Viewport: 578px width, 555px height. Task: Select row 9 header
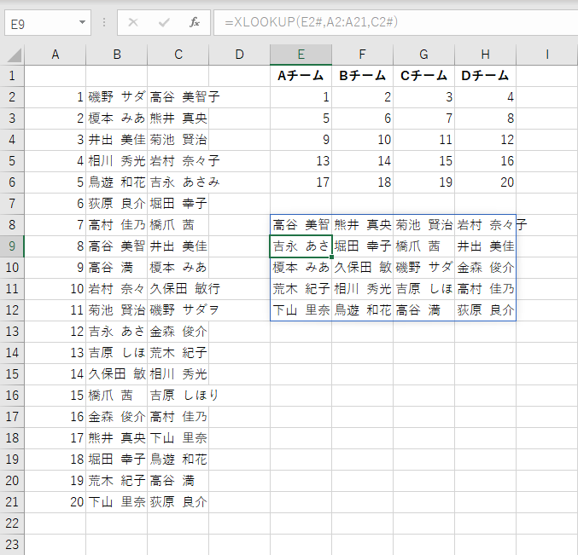click(x=12, y=246)
